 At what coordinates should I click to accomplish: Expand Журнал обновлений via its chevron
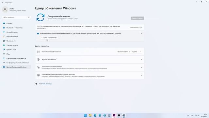pos(141,60)
